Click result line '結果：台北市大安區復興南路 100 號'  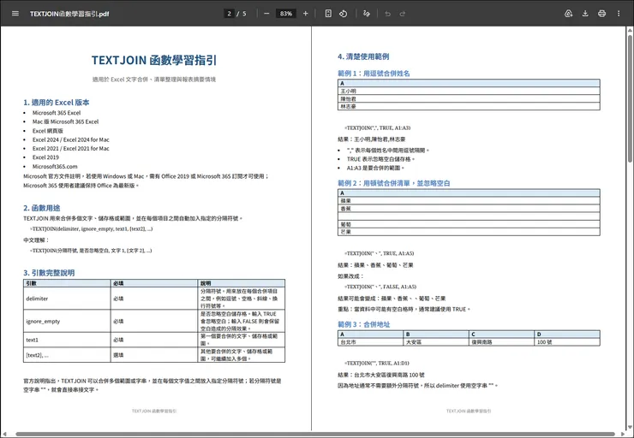(381, 375)
